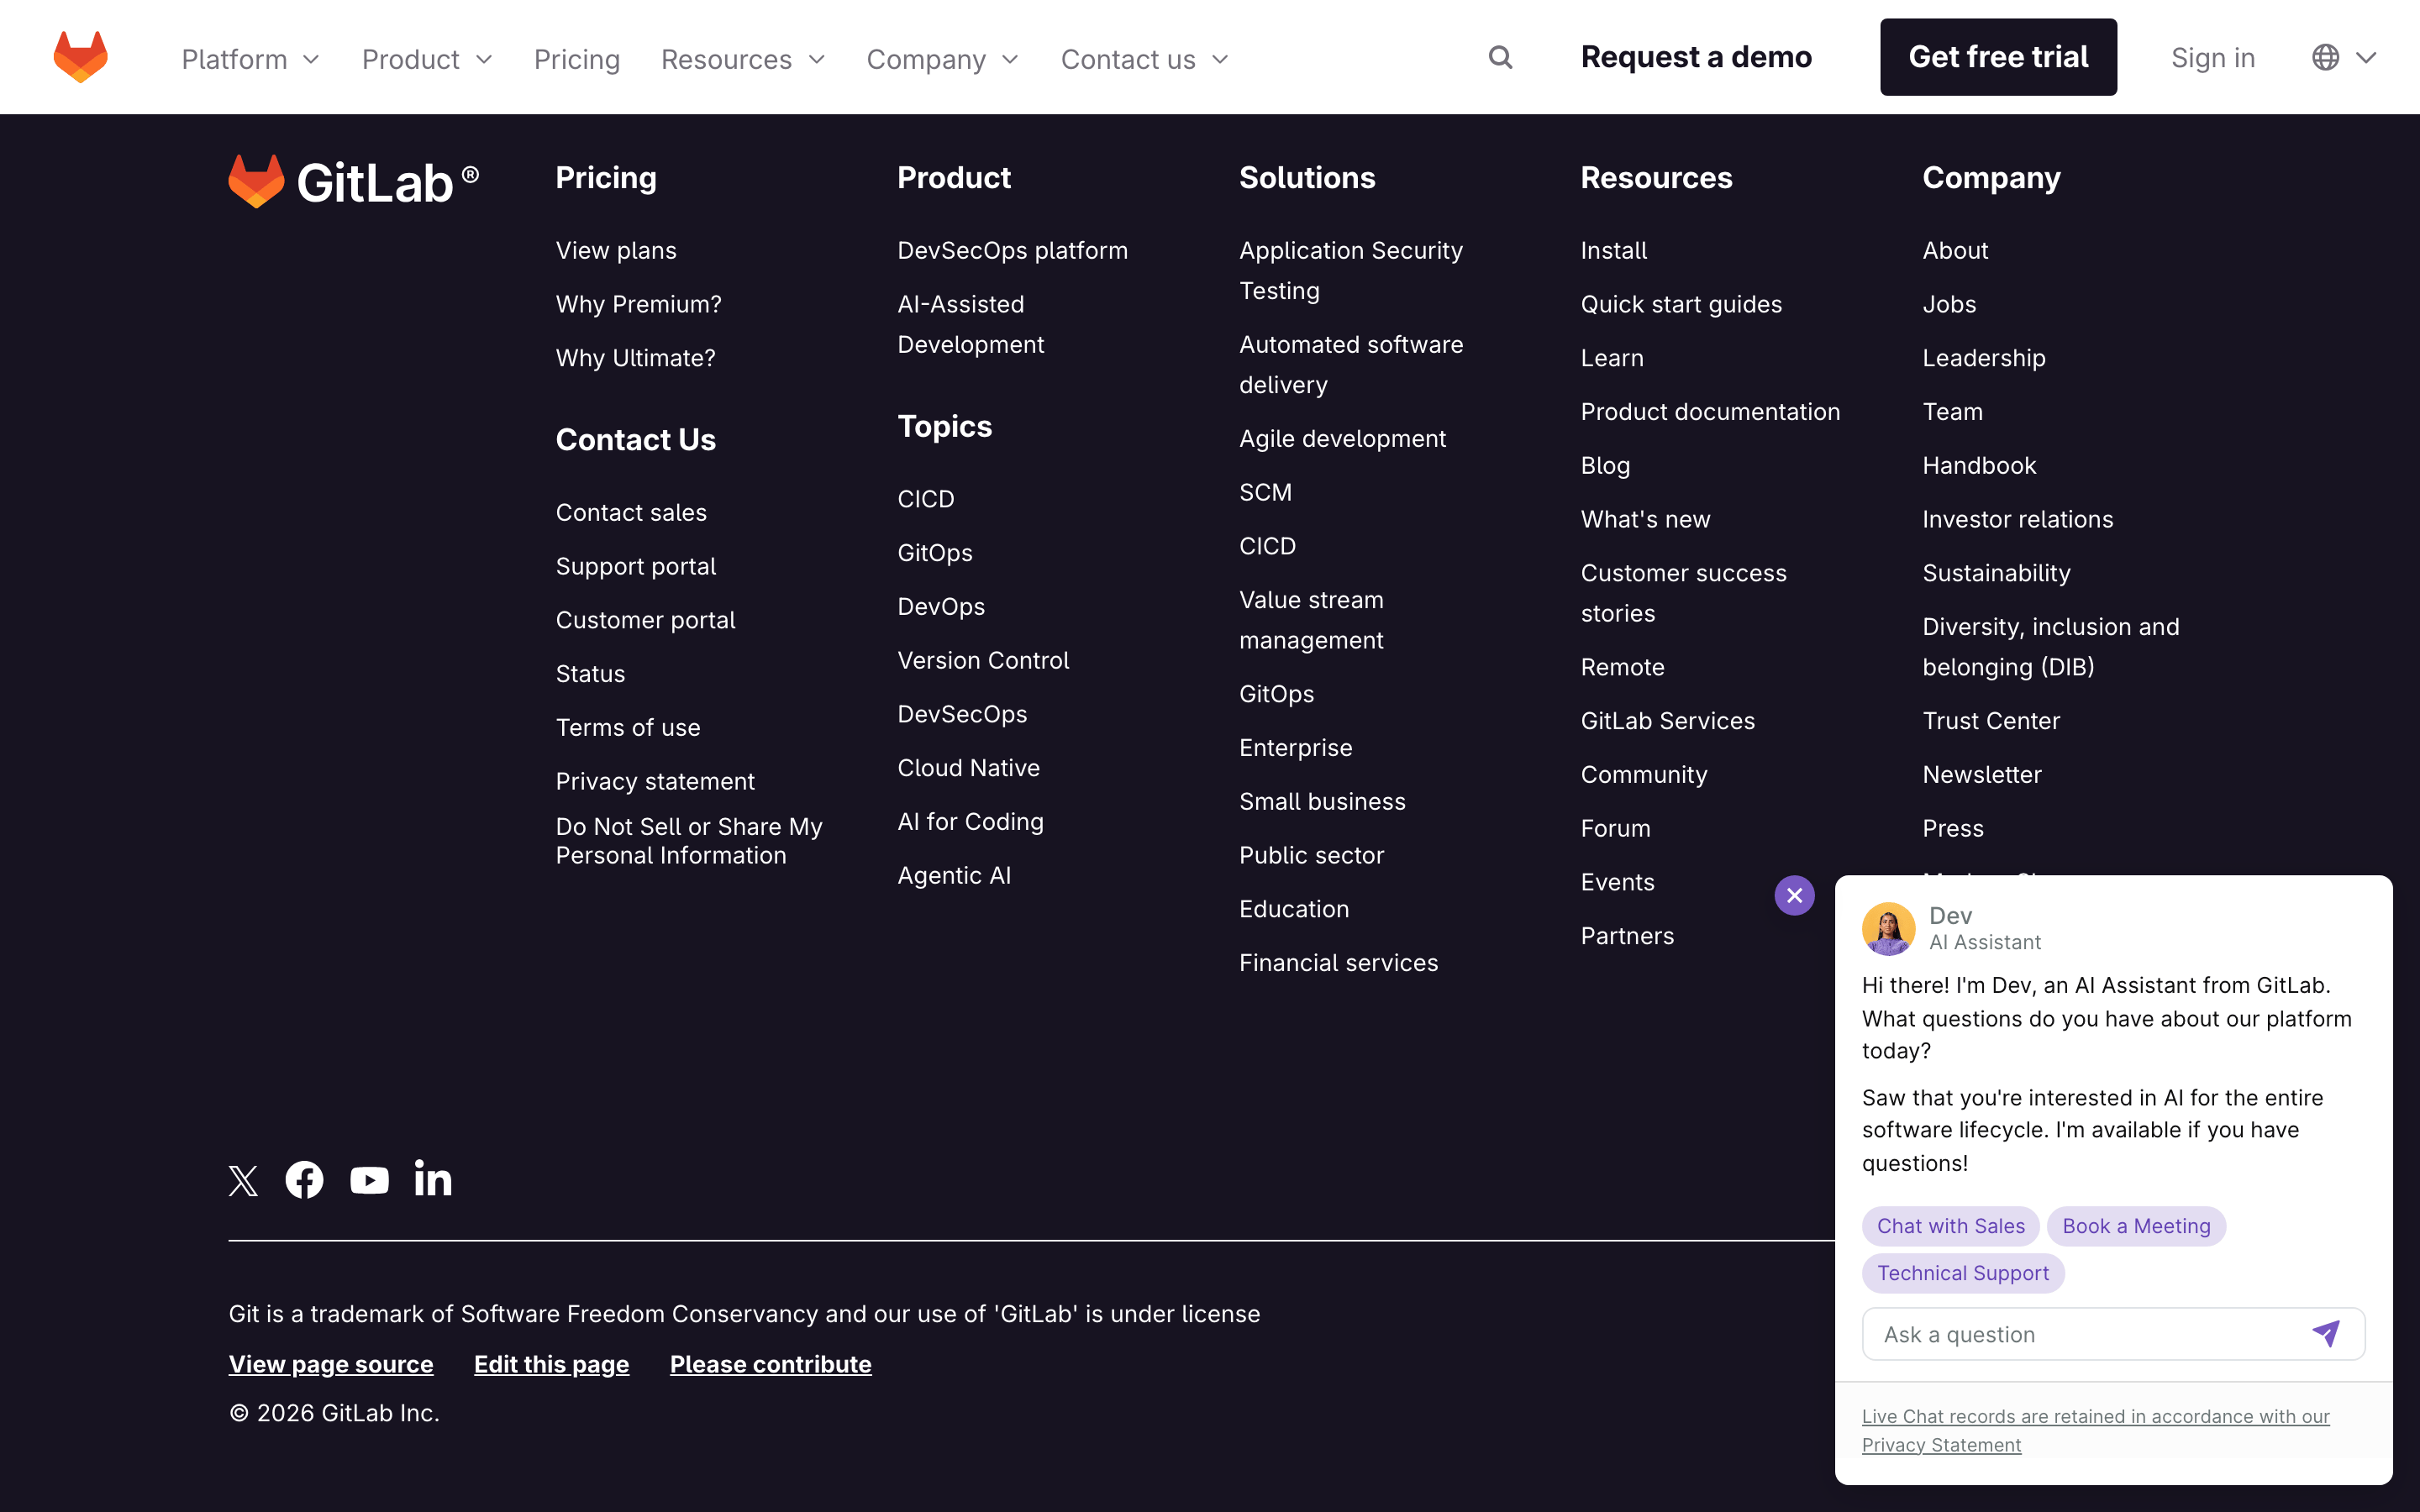This screenshot has width=2420, height=1512.
Task: Open Financial services link
Action: pyautogui.click(x=1338, y=963)
